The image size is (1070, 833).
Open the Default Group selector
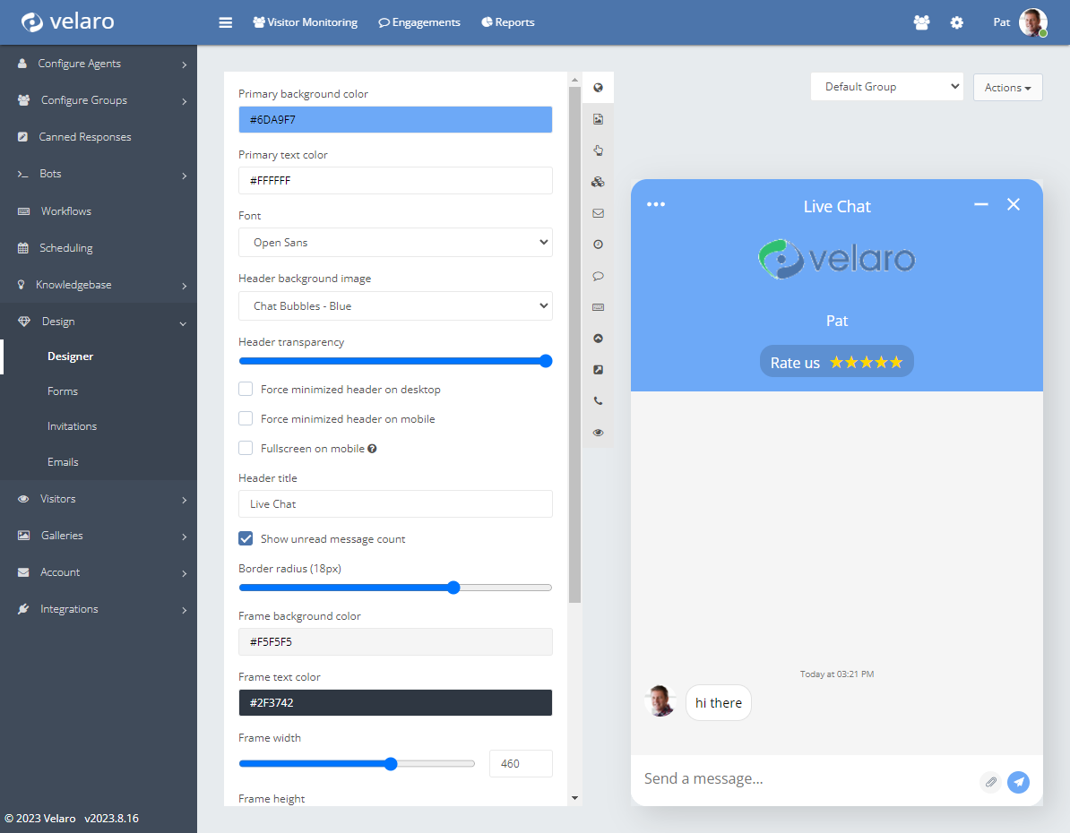[886, 87]
